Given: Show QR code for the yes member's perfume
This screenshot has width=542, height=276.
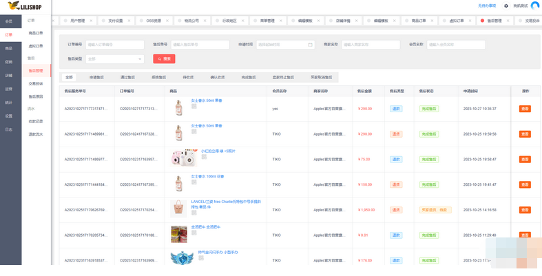Looking at the screenshot, I should pyautogui.click(x=194, y=106).
